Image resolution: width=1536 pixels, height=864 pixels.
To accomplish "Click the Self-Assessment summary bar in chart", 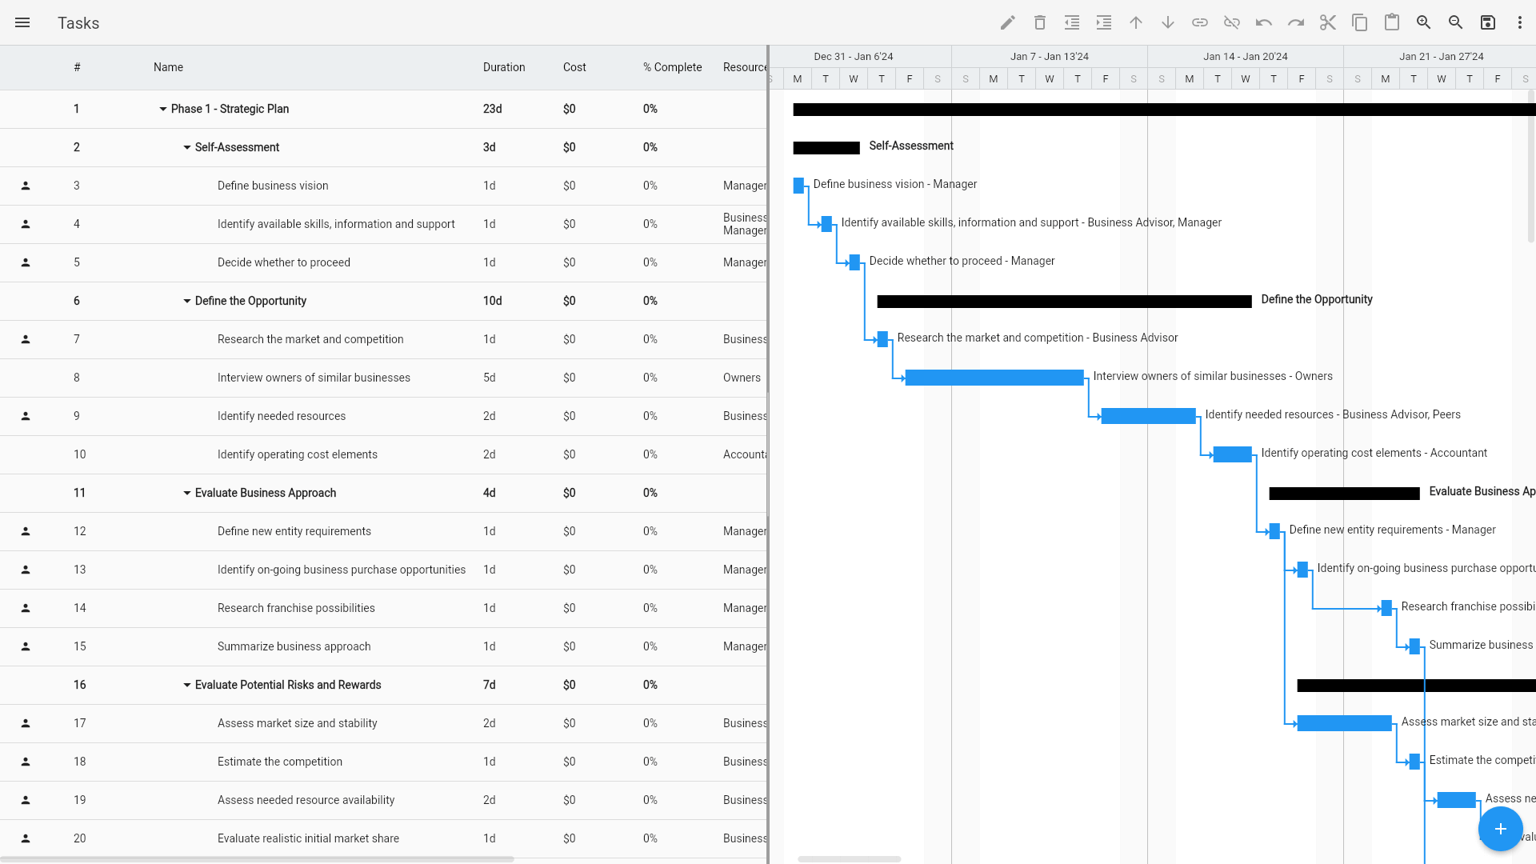I will (826, 148).
